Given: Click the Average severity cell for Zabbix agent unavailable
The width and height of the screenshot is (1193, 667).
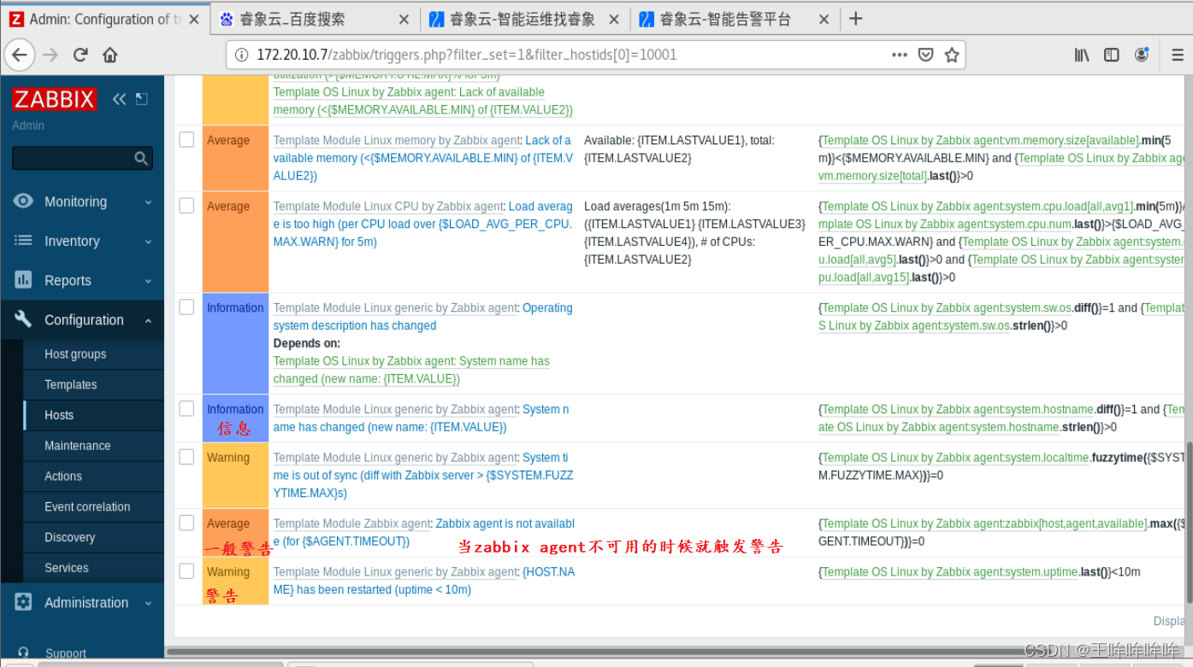Looking at the screenshot, I should [x=235, y=533].
